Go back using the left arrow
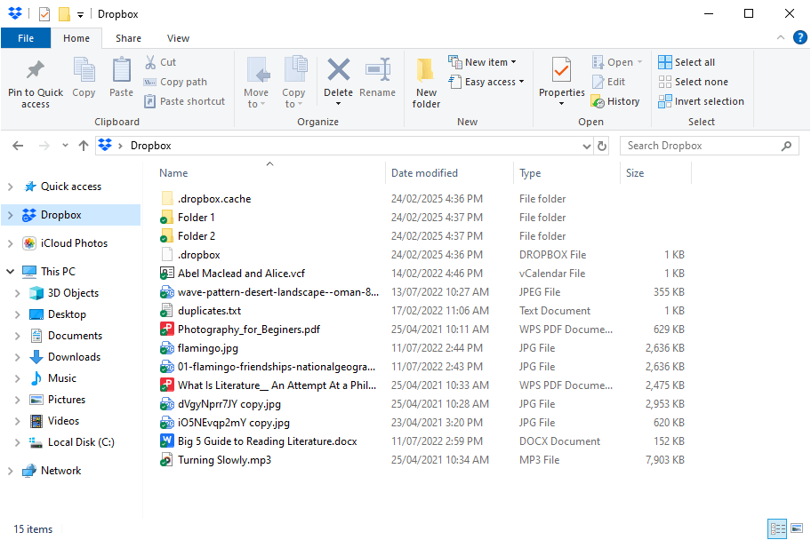The image size is (811, 540). (18, 146)
